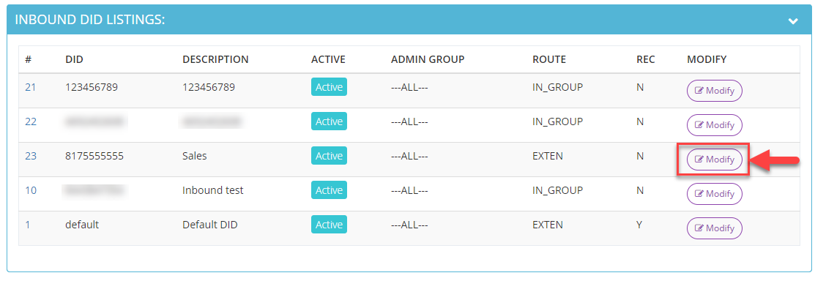Click Active badge for DID 123456789
The image size is (815, 281).
329,87
